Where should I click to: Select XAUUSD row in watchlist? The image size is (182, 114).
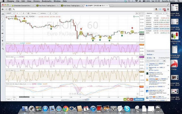pyautogui.click(x=158, y=18)
